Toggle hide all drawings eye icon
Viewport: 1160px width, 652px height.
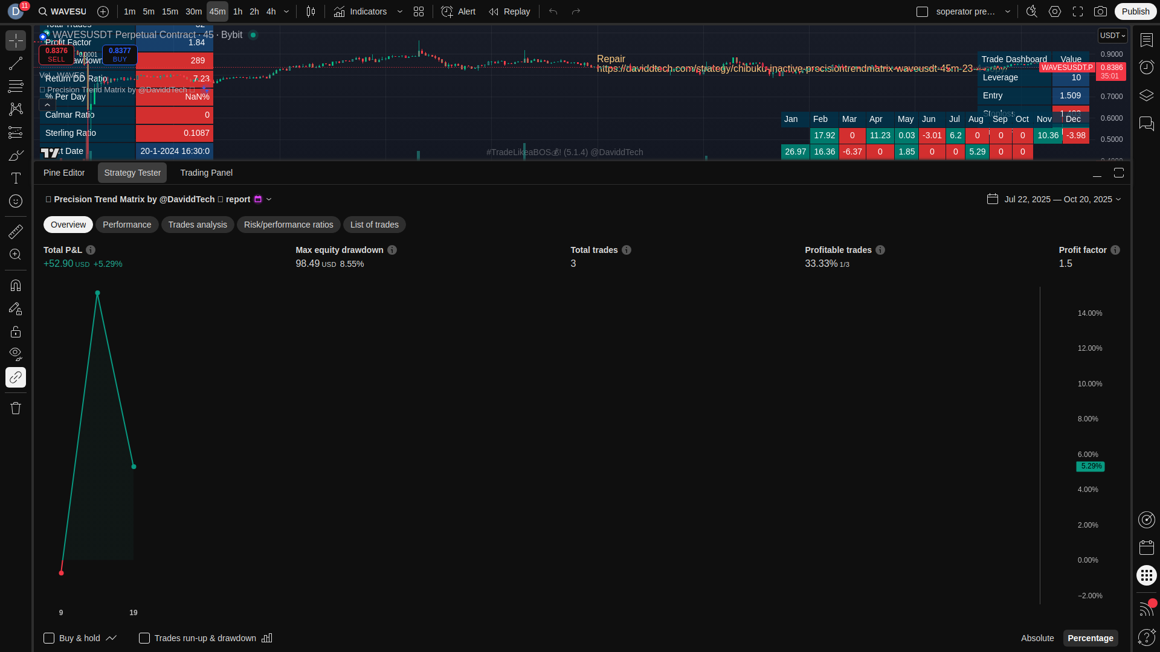(x=16, y=354)
